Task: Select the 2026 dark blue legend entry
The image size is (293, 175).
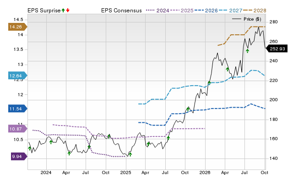Action: coord(206,11)
